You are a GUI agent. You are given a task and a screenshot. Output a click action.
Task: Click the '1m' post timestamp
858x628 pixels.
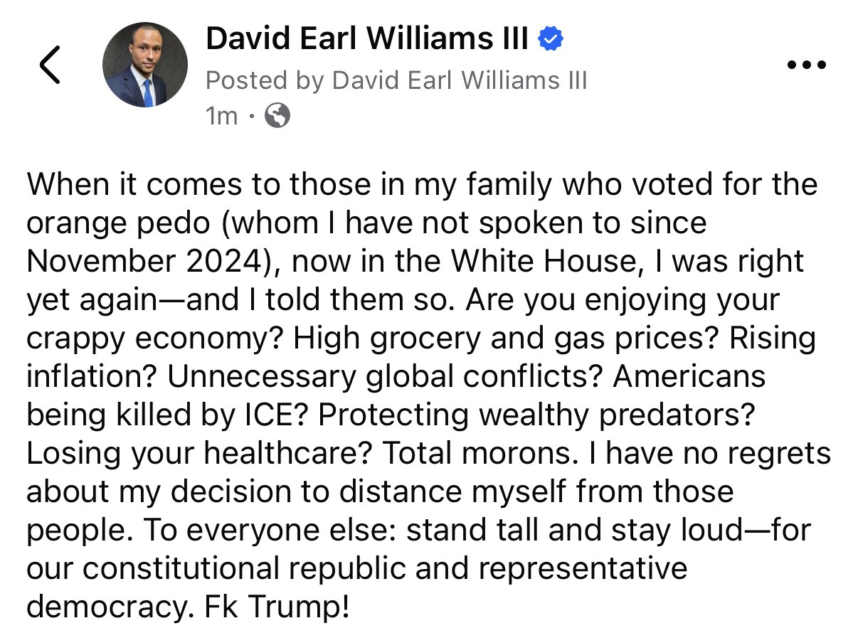pyautogui.click(x=221, y=115)
